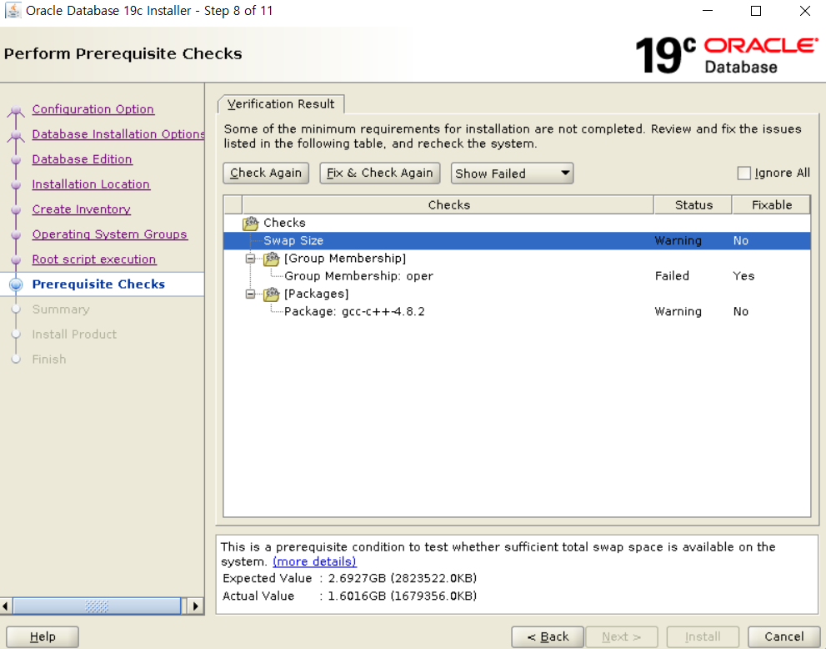
Task: Open the Installation Location step
Action: (91, 184)
